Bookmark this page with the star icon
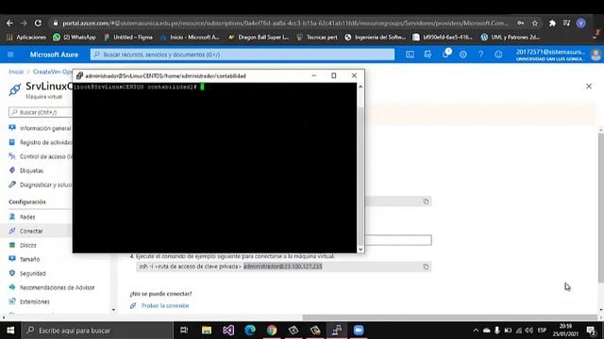Screen dimensions: 604x339 (535, 23)
